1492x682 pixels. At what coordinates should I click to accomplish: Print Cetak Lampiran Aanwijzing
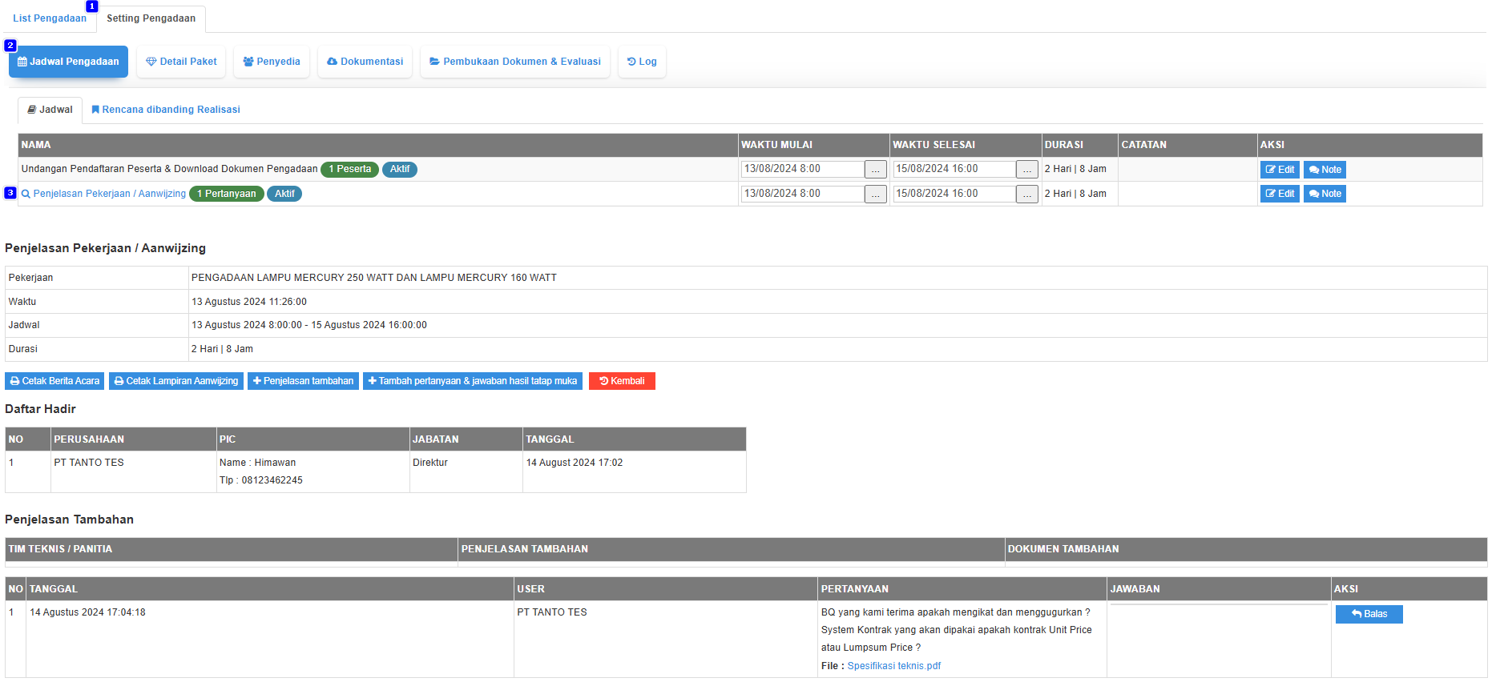[175, 381]
